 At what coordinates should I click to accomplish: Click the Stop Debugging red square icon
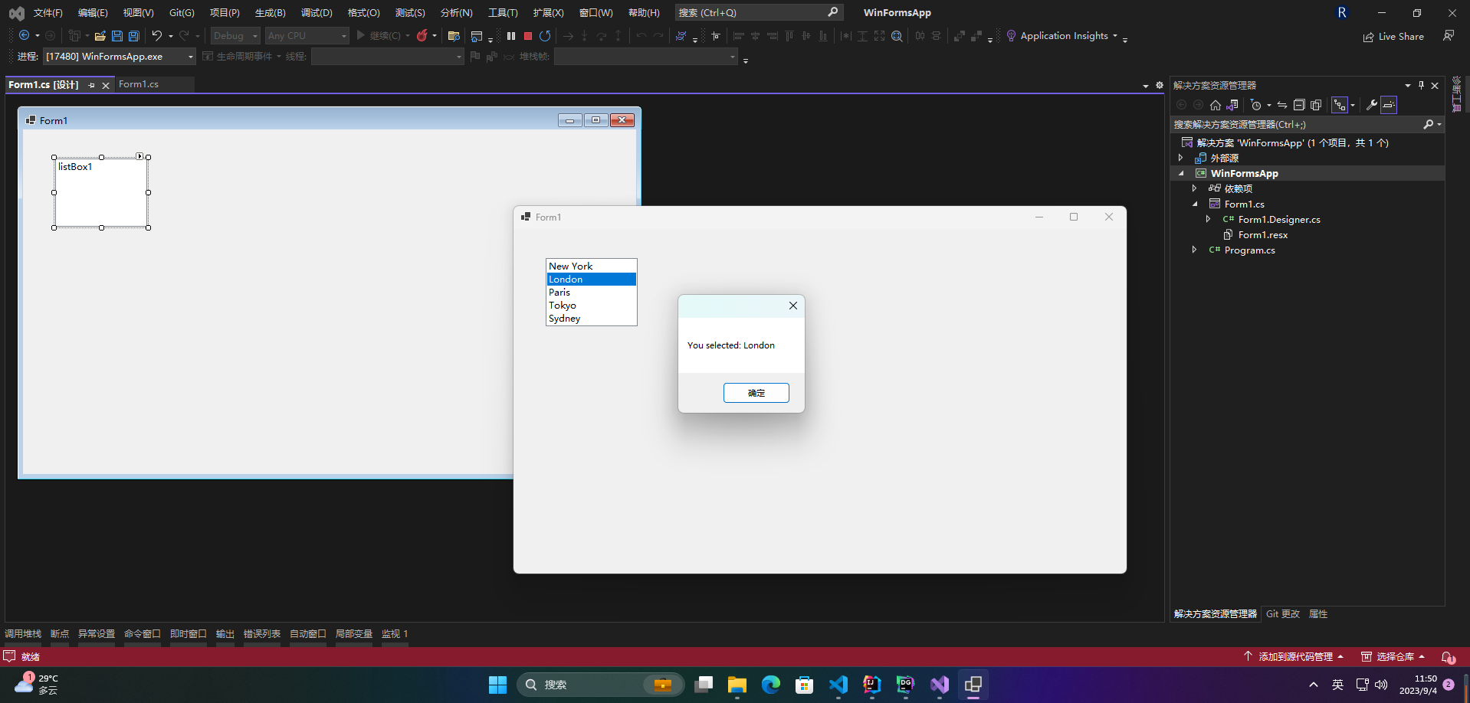528,36
